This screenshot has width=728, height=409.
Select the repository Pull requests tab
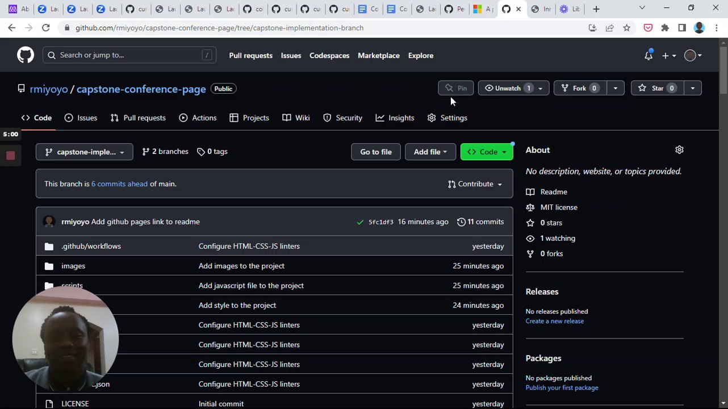point(139,118)
